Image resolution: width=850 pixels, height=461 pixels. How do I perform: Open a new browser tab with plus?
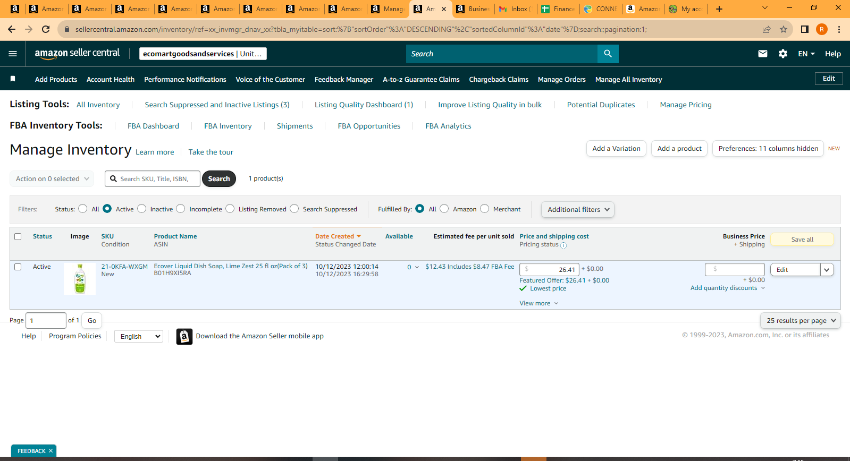click(719, 9)
